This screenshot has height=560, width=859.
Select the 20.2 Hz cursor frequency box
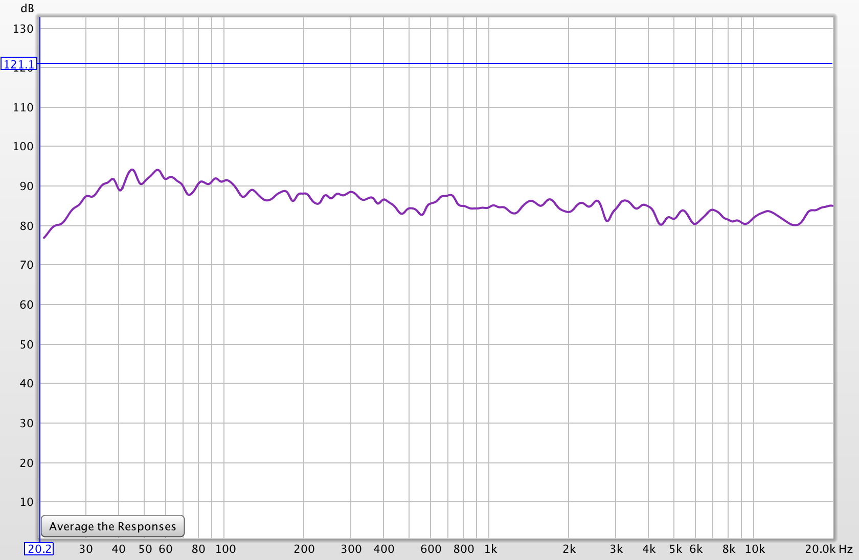39,549
